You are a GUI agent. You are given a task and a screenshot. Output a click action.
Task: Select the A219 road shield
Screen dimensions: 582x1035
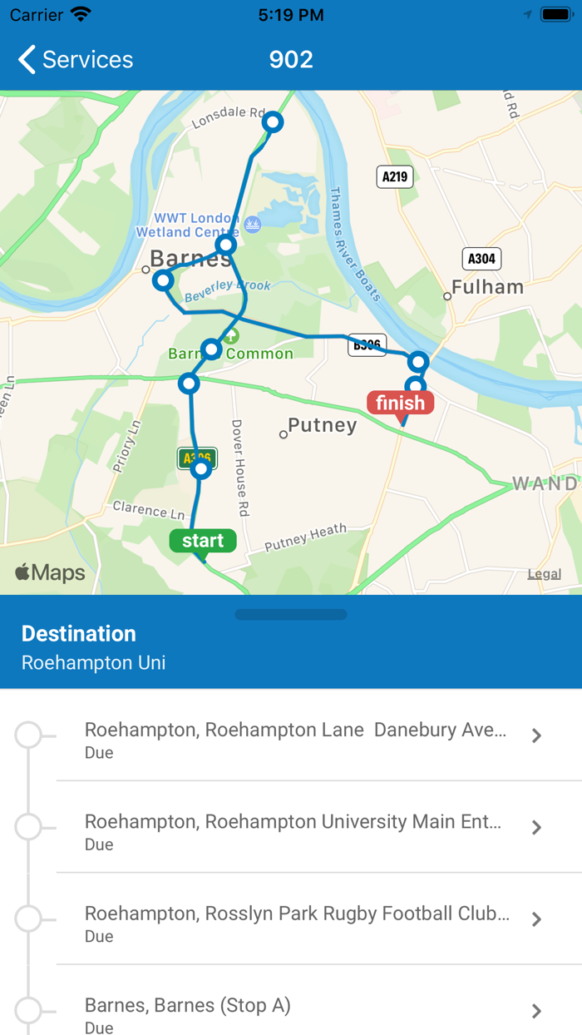[394, 176]
